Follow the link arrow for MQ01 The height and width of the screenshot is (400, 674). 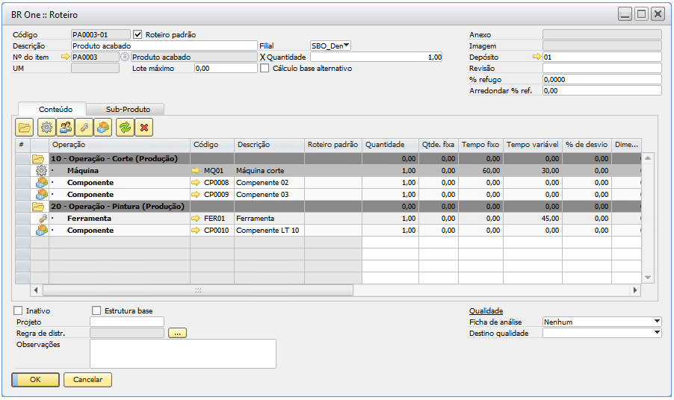196,170
